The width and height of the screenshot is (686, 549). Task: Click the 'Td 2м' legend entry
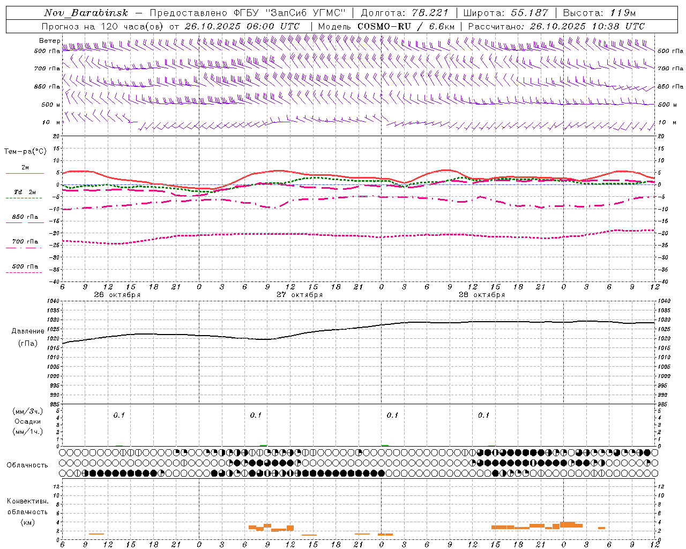pos(25,192)
